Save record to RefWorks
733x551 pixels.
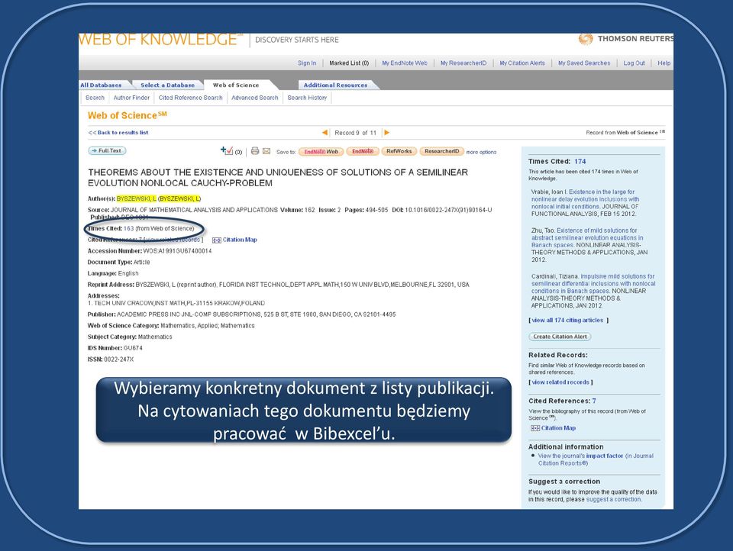[x=399, y=151]
